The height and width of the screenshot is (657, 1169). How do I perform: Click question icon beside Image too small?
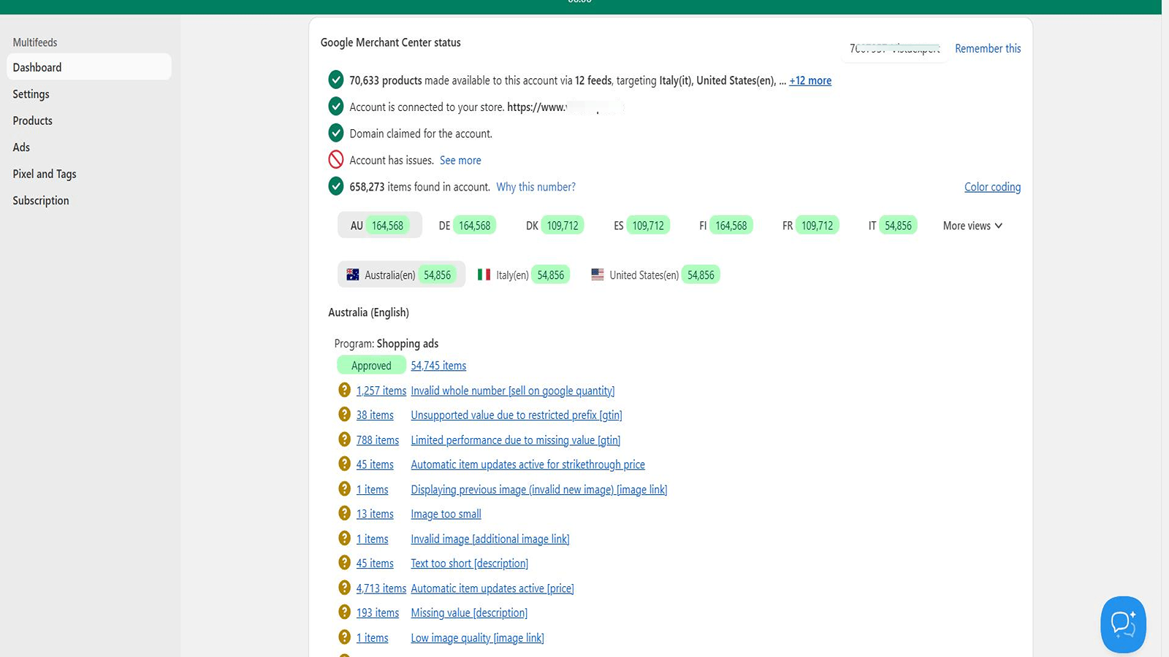(x=344, y=513)
